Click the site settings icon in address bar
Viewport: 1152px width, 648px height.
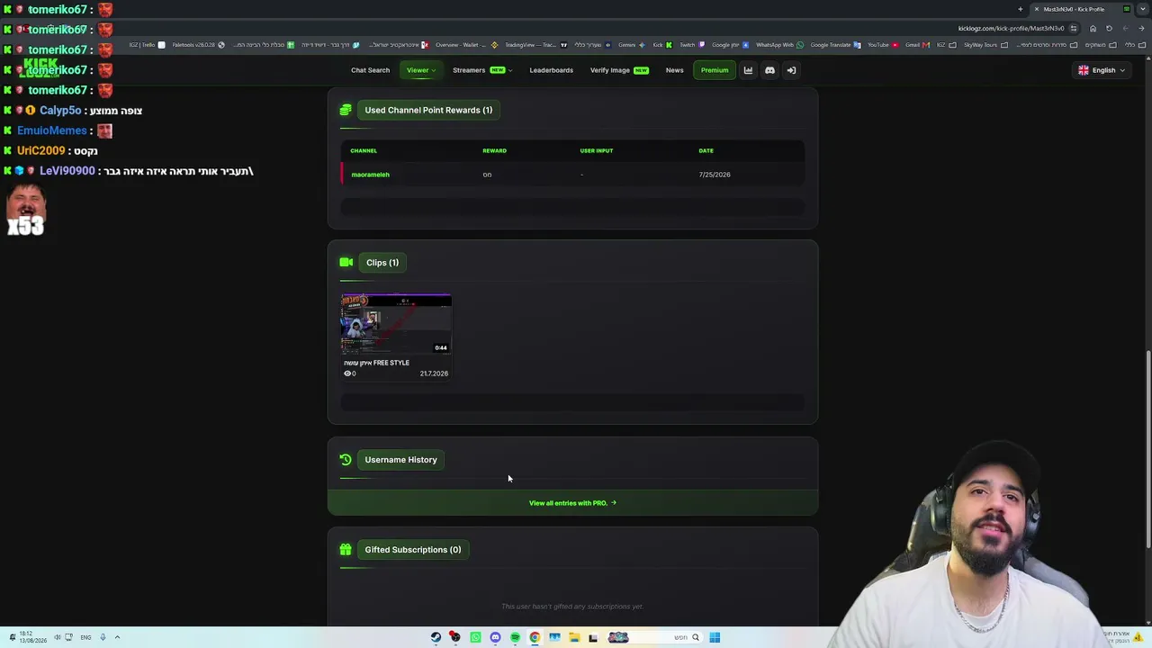pyautogui.click(x=1073, y=28)
